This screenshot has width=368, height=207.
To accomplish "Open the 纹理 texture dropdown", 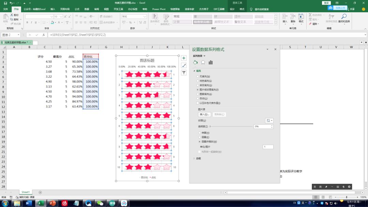I will click(x=269, y=121).
